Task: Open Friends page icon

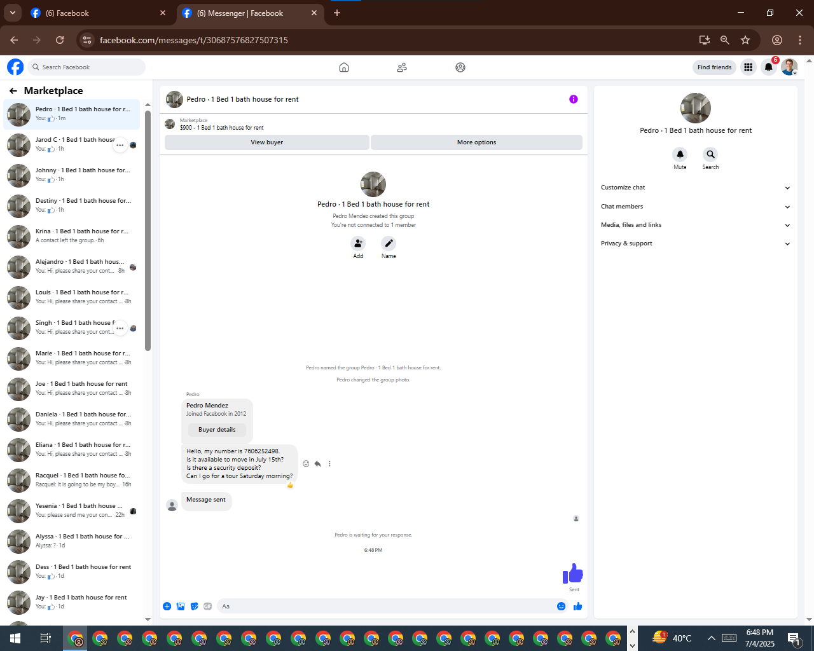Action: [402, 67]
